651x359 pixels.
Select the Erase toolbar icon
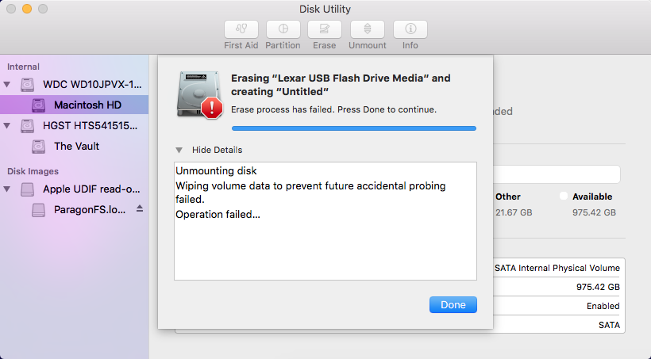[325, 29]
